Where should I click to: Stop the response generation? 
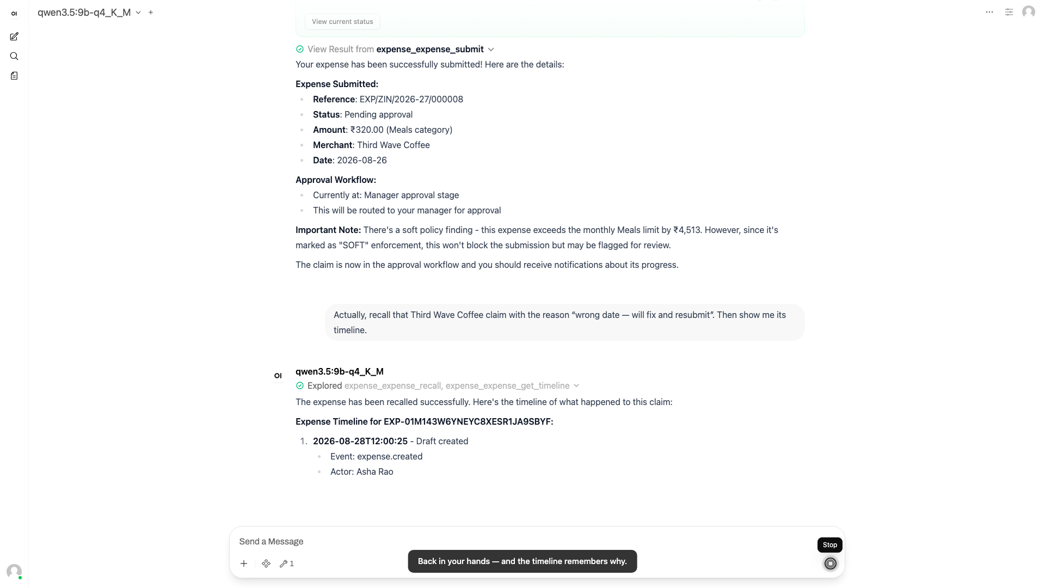831,563
